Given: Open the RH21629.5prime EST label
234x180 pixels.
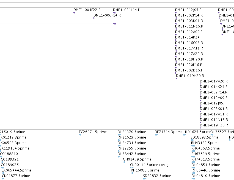Looking at the screenshot, I should pyautogui.click(x=132, y=137).
